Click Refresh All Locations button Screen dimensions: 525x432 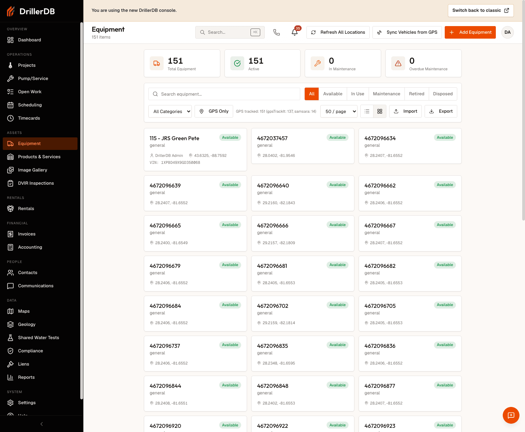338,32
